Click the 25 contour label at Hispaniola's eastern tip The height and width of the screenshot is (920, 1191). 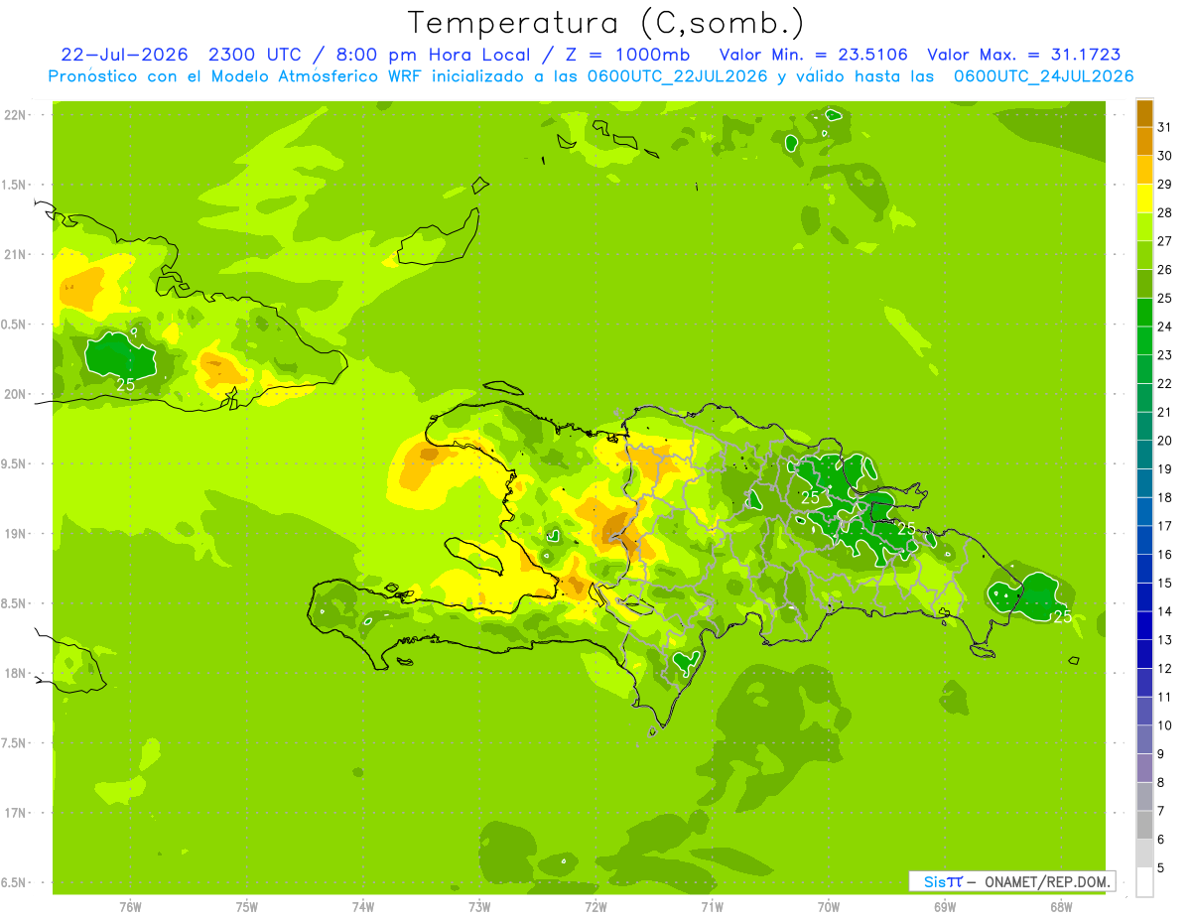click(x=1063, y=616)
